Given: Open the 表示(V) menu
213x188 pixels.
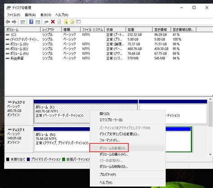Looking at the screenshot, I should click(x=46, y=15).
